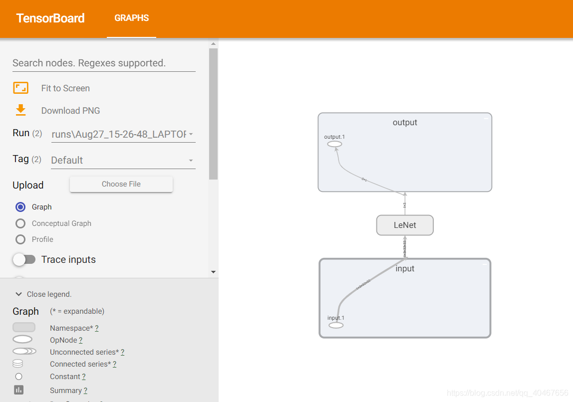Click the sidebar scroll up arrow
Screen dimensions: 573x402
click(214, 44)
